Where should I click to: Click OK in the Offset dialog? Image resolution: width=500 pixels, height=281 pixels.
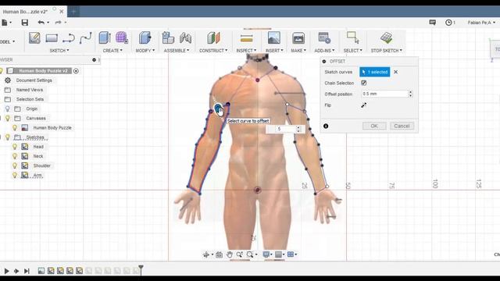click(x=374, y=126)
